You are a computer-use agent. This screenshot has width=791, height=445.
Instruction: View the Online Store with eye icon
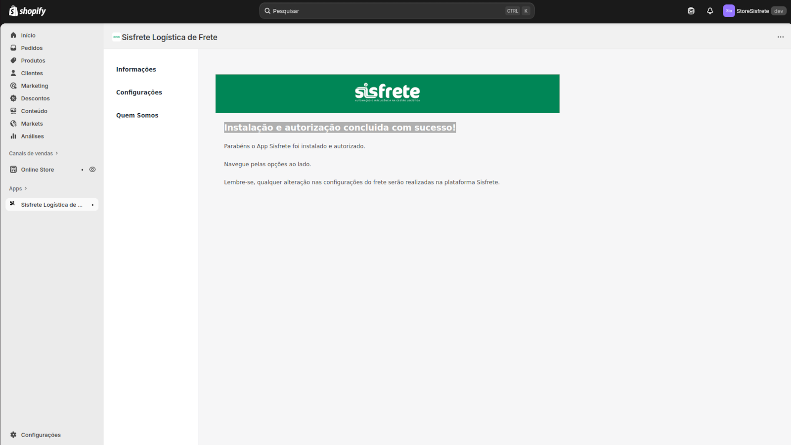point(92,170)
